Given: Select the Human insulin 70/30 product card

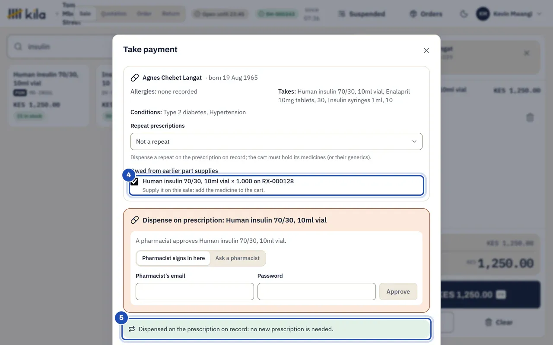Looking at the screenshot, I should click(48, 96).
